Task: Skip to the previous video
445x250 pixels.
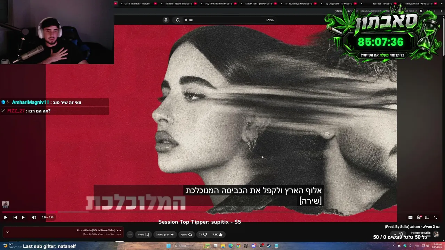Action: pyautogui.click(x=15, y=217)
